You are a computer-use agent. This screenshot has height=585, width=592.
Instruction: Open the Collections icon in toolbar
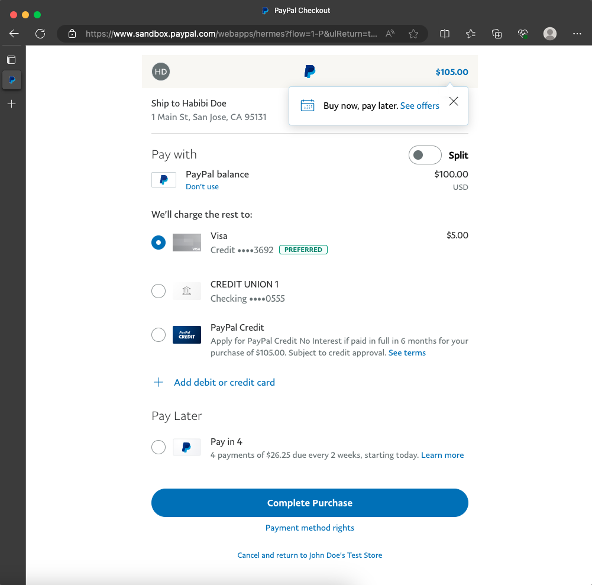coord(497,34)
